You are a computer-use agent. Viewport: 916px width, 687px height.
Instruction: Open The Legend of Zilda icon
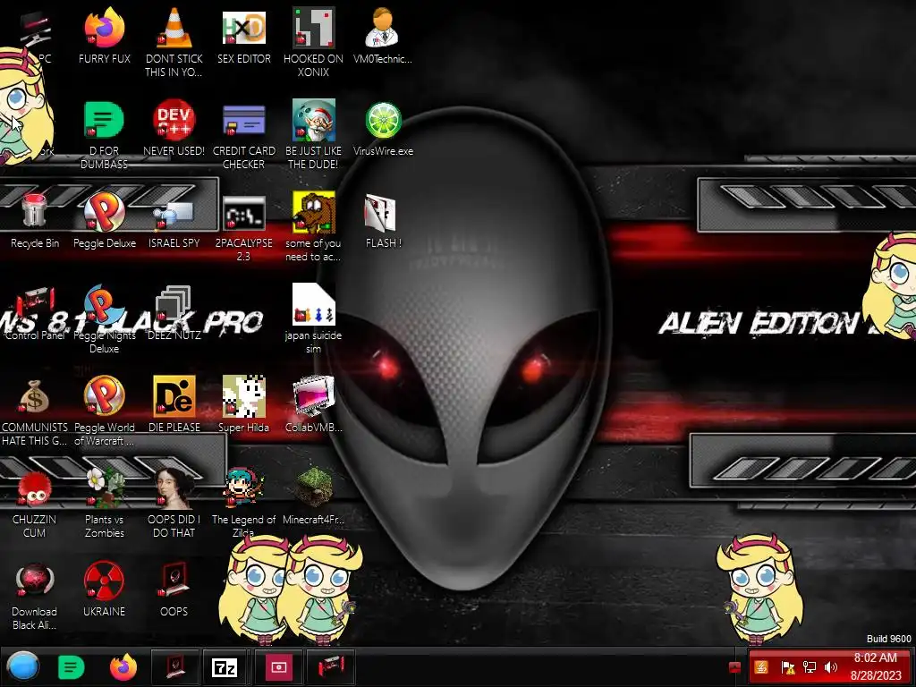(x=243, y=488)
